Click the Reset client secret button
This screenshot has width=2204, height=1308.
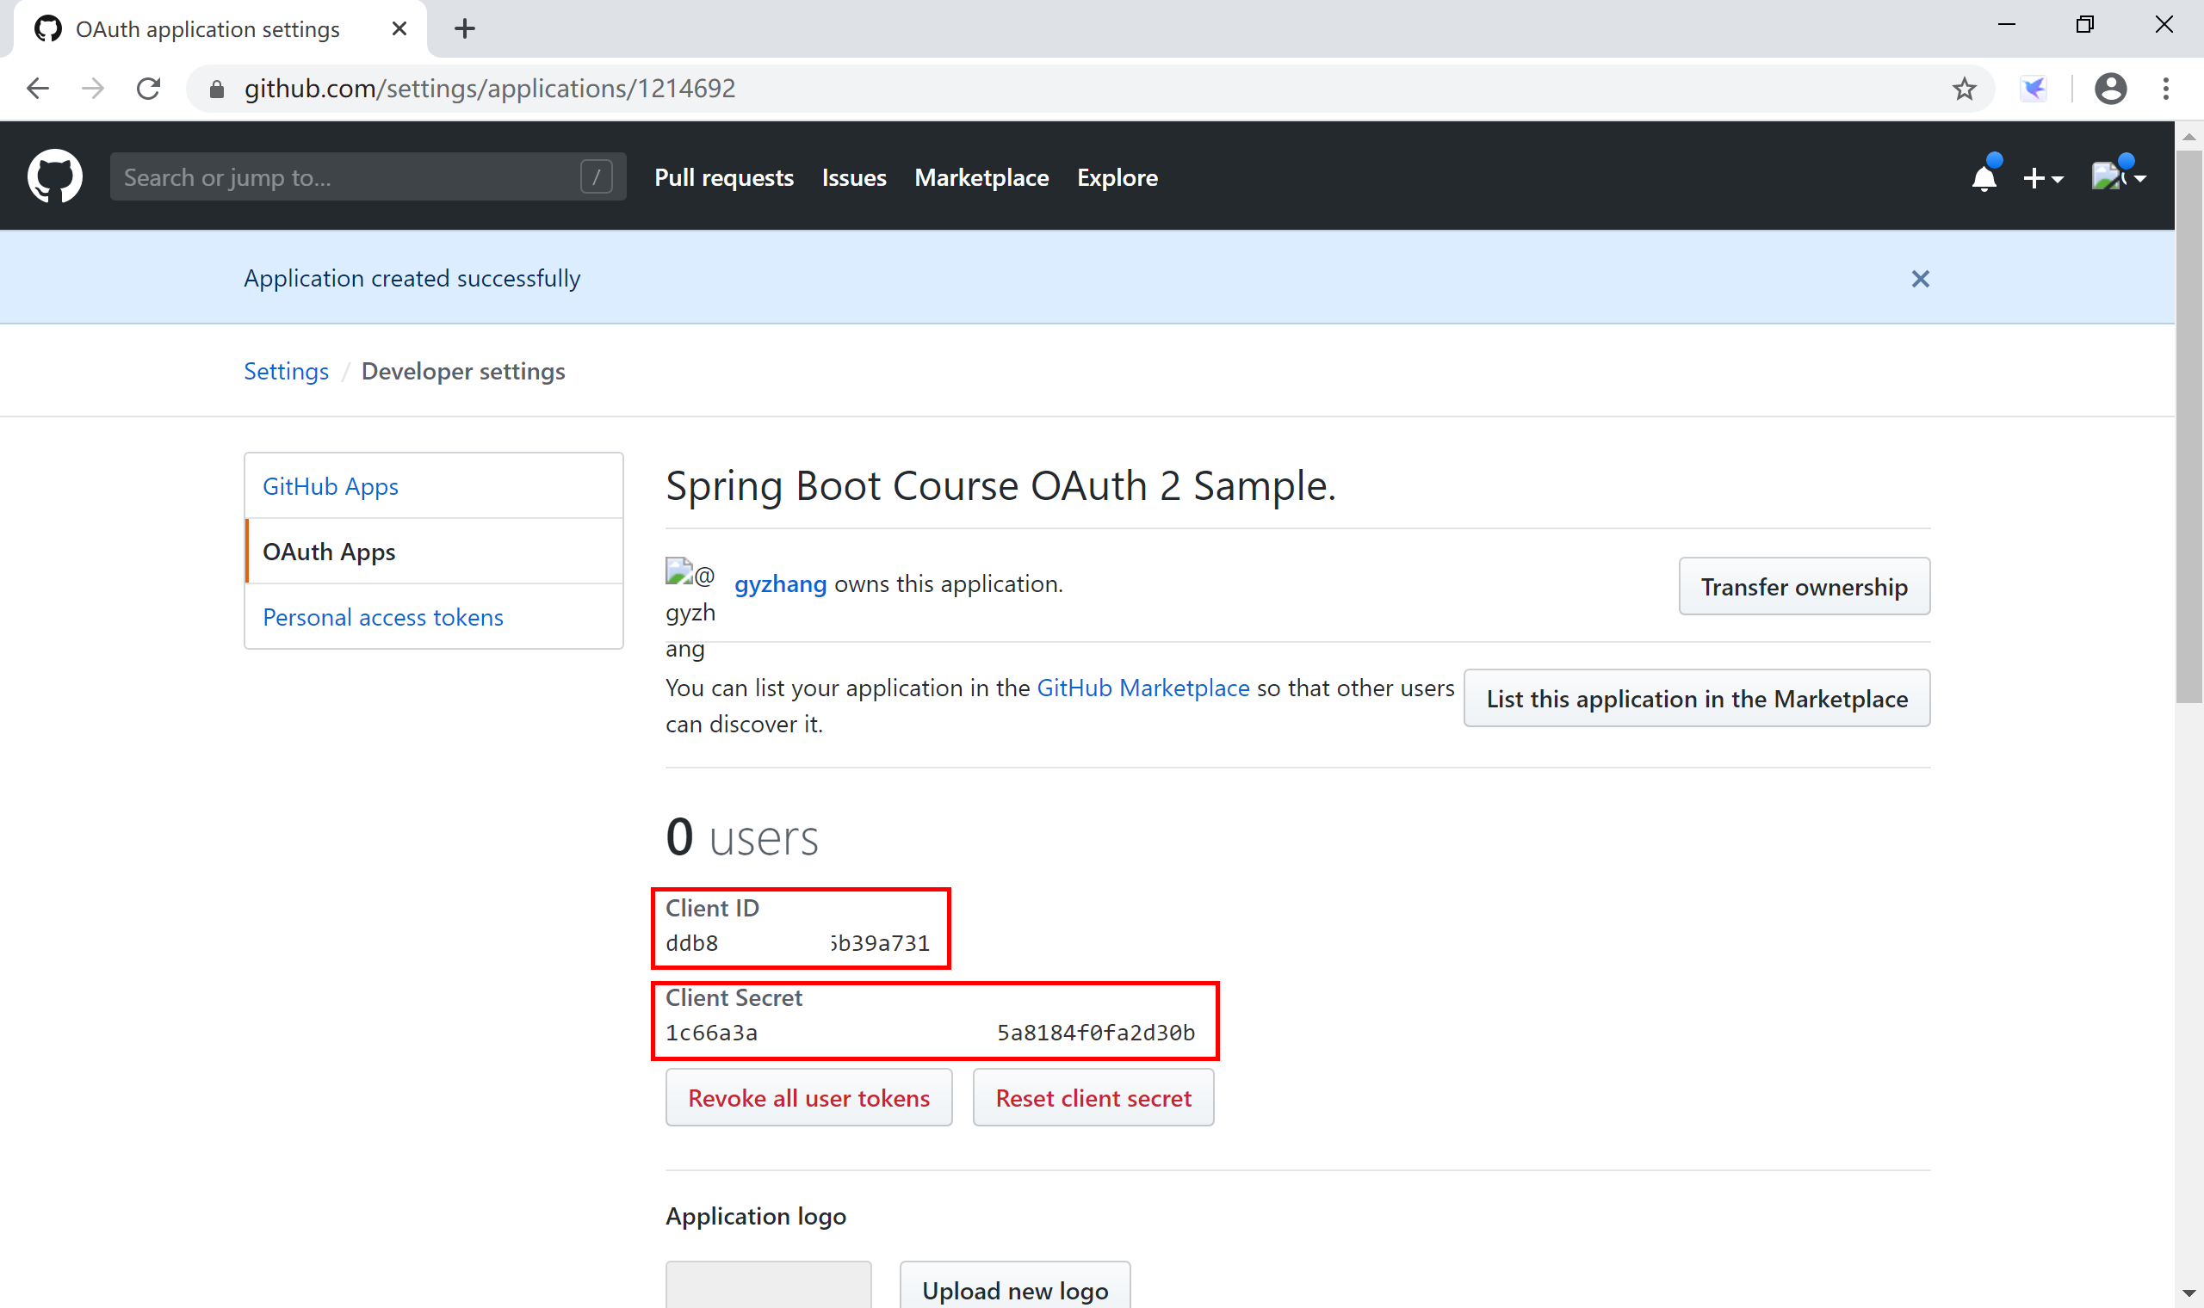pos(1093,1098)
